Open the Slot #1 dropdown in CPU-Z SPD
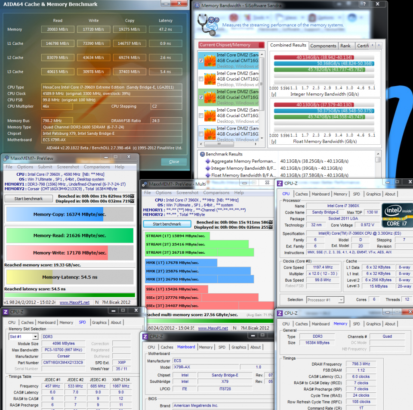The height and width of the screenshot is (410, 413). 36,336
